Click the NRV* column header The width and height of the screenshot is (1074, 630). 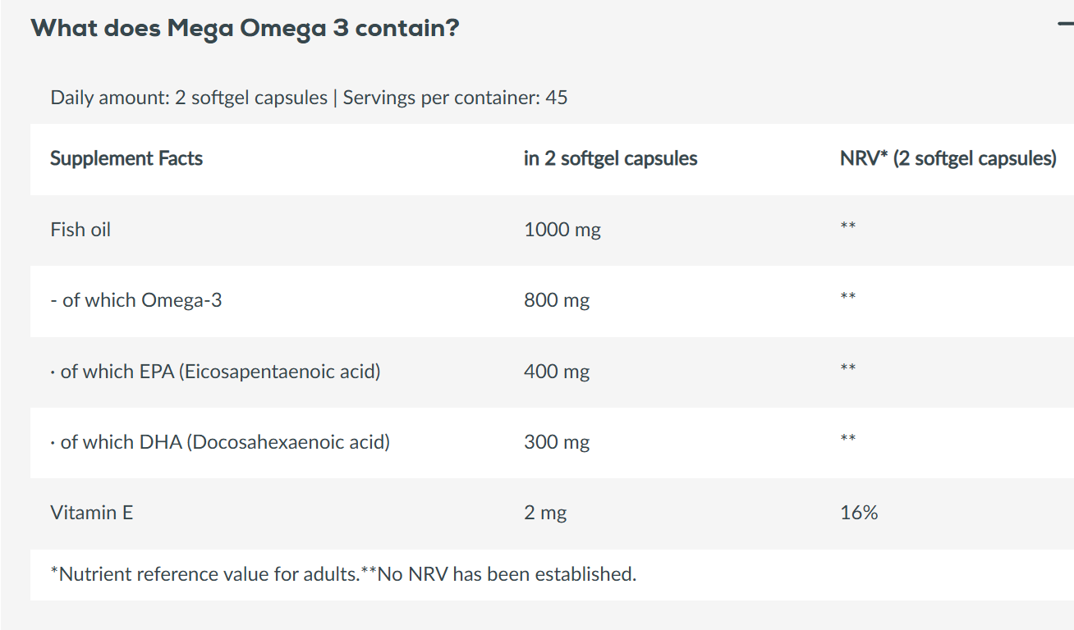[x=948, y=158]
